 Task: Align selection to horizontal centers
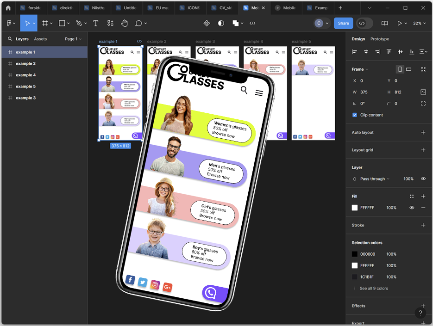(x=366, y=52)
